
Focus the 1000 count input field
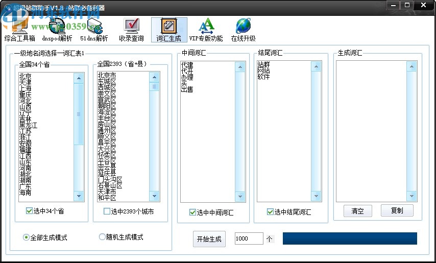(x=249, y=238)
